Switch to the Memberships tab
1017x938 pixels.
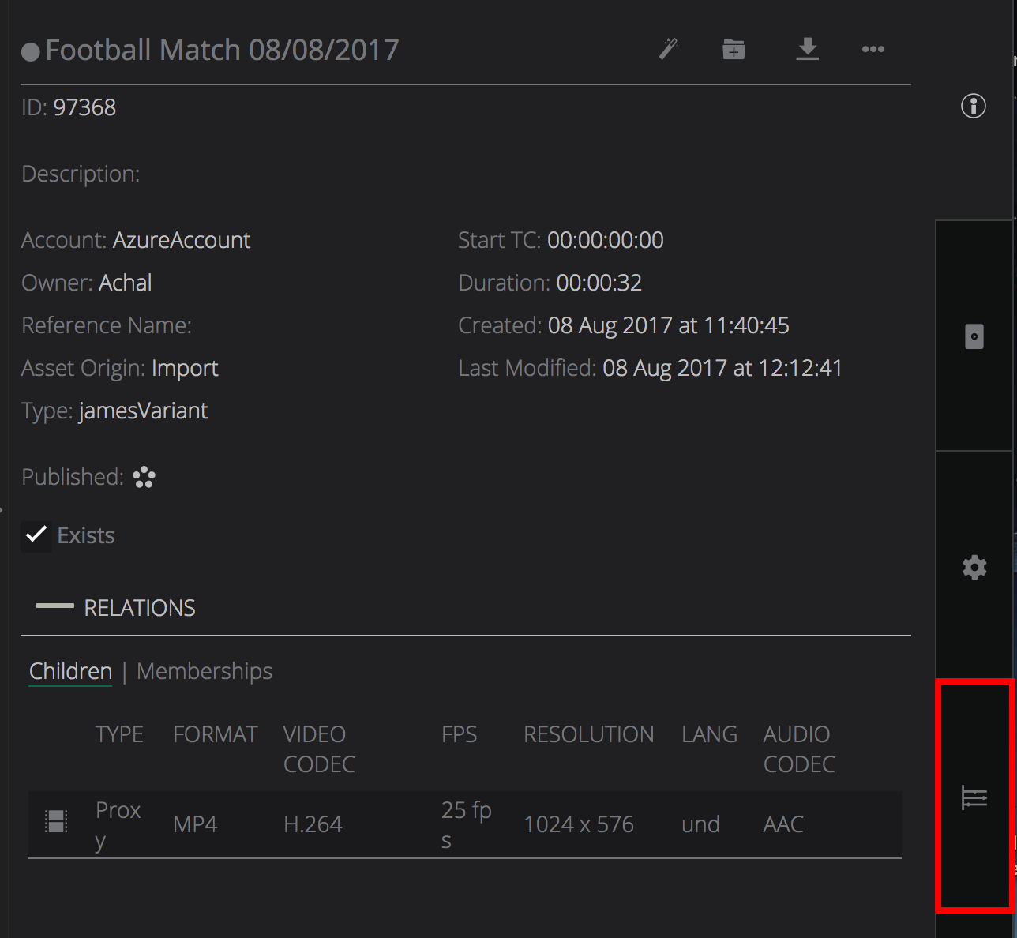click(205, 671)
